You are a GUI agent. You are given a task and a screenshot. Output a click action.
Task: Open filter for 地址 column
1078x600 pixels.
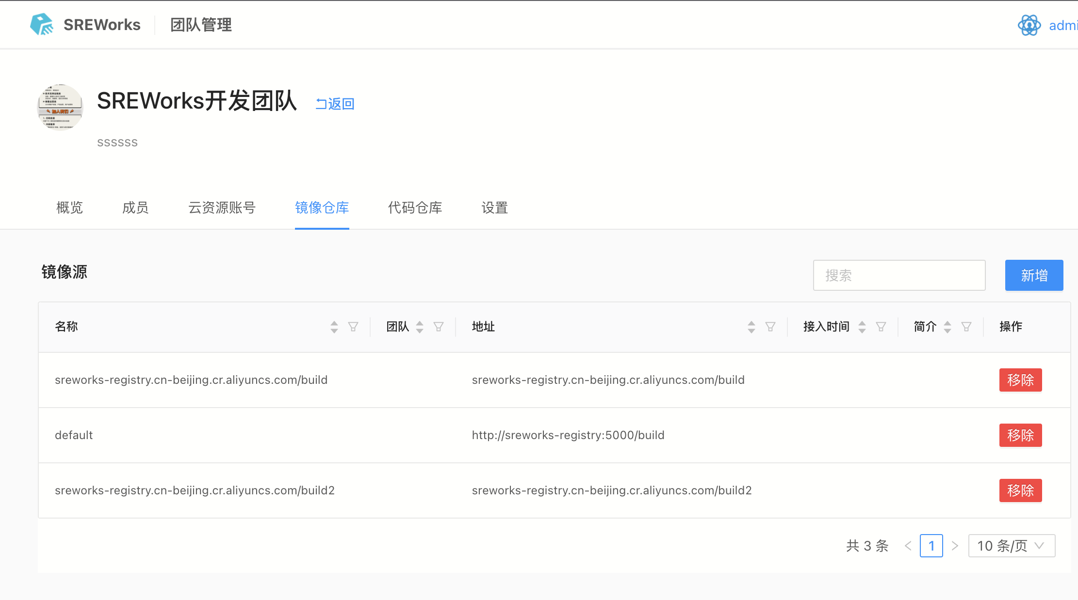[770, 327]
